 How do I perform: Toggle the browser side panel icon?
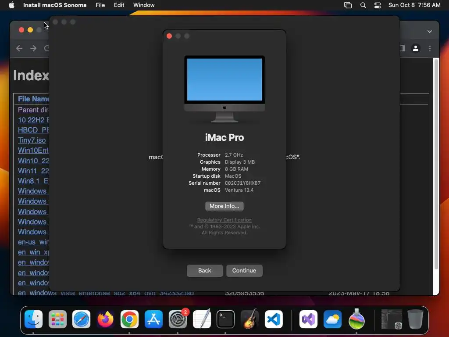403,48
